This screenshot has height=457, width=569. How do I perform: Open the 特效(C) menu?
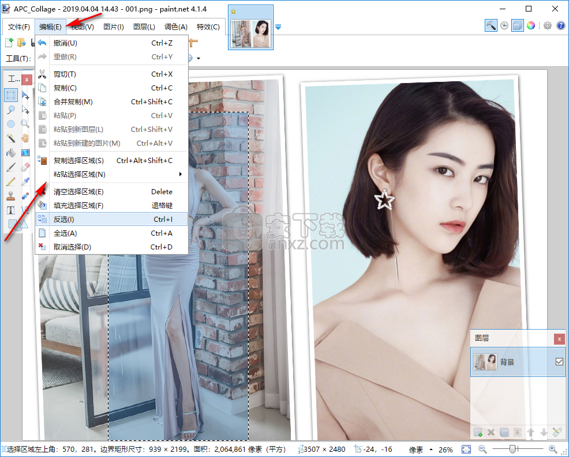click(208, 27)
